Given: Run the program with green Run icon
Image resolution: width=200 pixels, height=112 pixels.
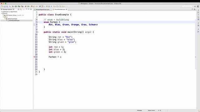Looking at the screenshot, I should click(16, 6).
